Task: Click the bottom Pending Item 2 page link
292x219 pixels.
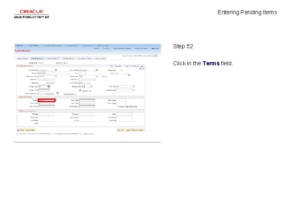Action: coord(47,134)
